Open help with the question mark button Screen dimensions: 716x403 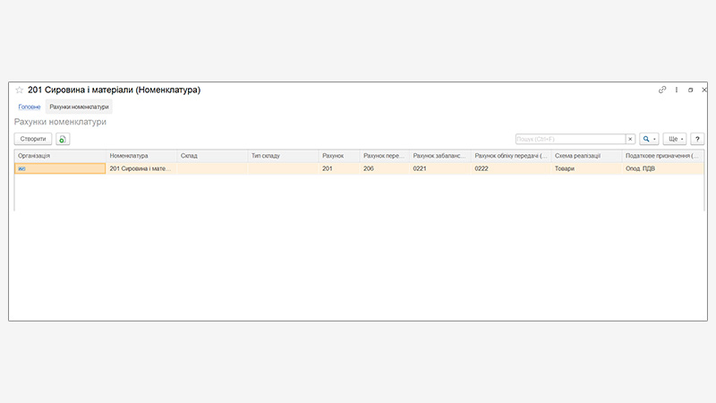pos(697,140)
